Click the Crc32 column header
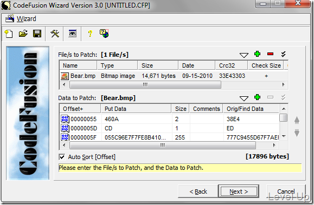Screen dimensions: 314x205 232,65
